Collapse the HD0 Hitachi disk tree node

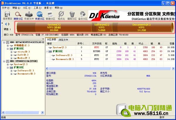tap(3, 42)
